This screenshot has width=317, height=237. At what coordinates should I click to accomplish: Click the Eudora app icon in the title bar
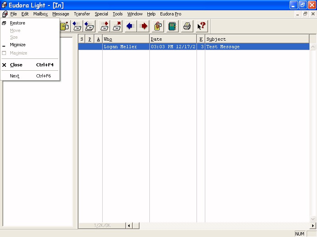pos(4,5)
